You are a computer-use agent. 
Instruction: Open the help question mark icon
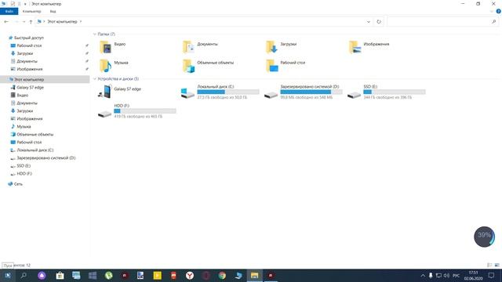pyautogui.click(x=498, y=11)
